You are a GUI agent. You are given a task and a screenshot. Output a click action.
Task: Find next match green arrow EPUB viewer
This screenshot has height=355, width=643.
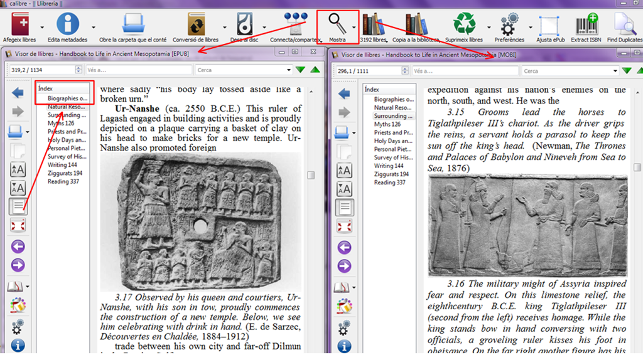pos(301,70)
